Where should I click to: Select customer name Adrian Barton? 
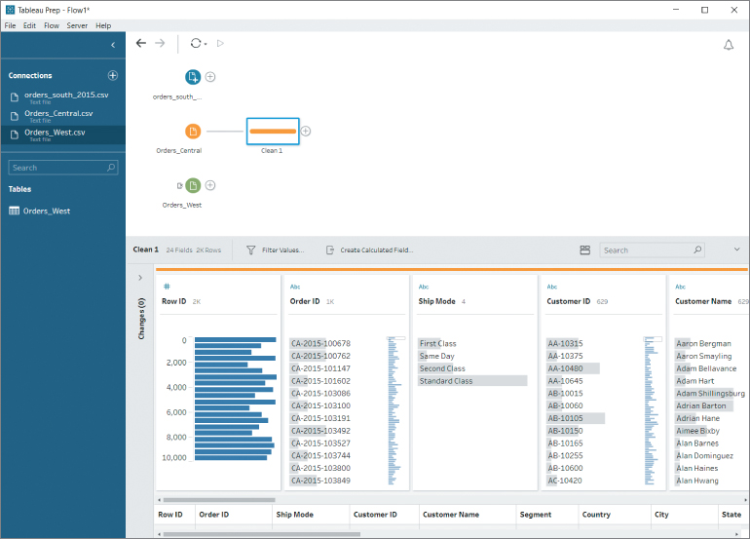click(x=703, y=405)
